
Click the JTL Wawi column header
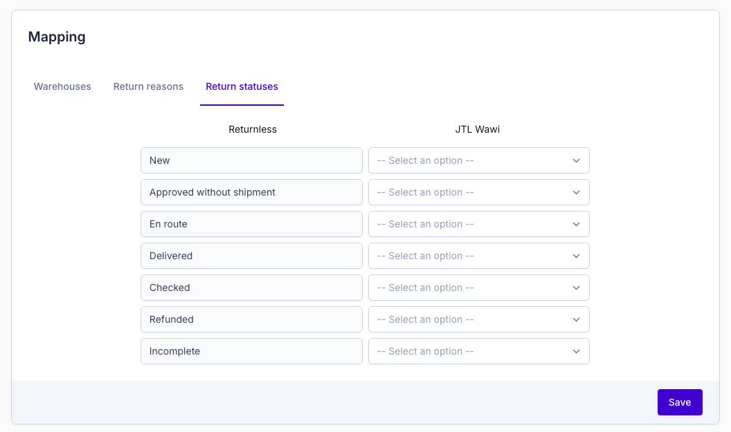[x=478, y=129]
